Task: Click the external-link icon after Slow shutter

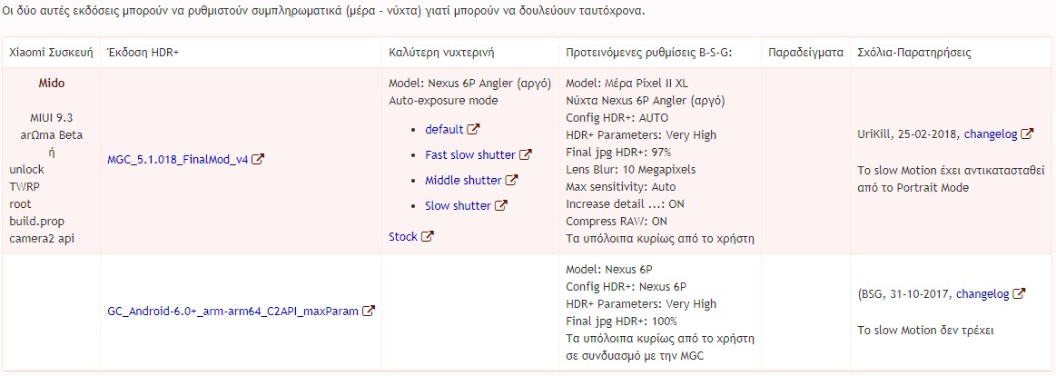Action: (x=500, y=205)
